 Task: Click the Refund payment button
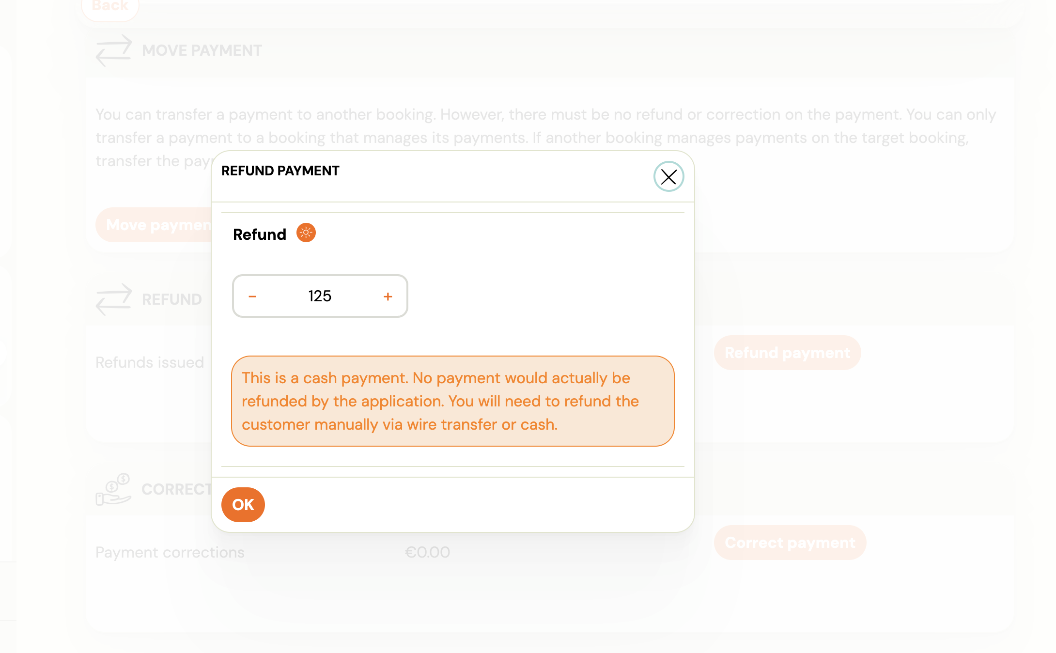pos(787,353)
